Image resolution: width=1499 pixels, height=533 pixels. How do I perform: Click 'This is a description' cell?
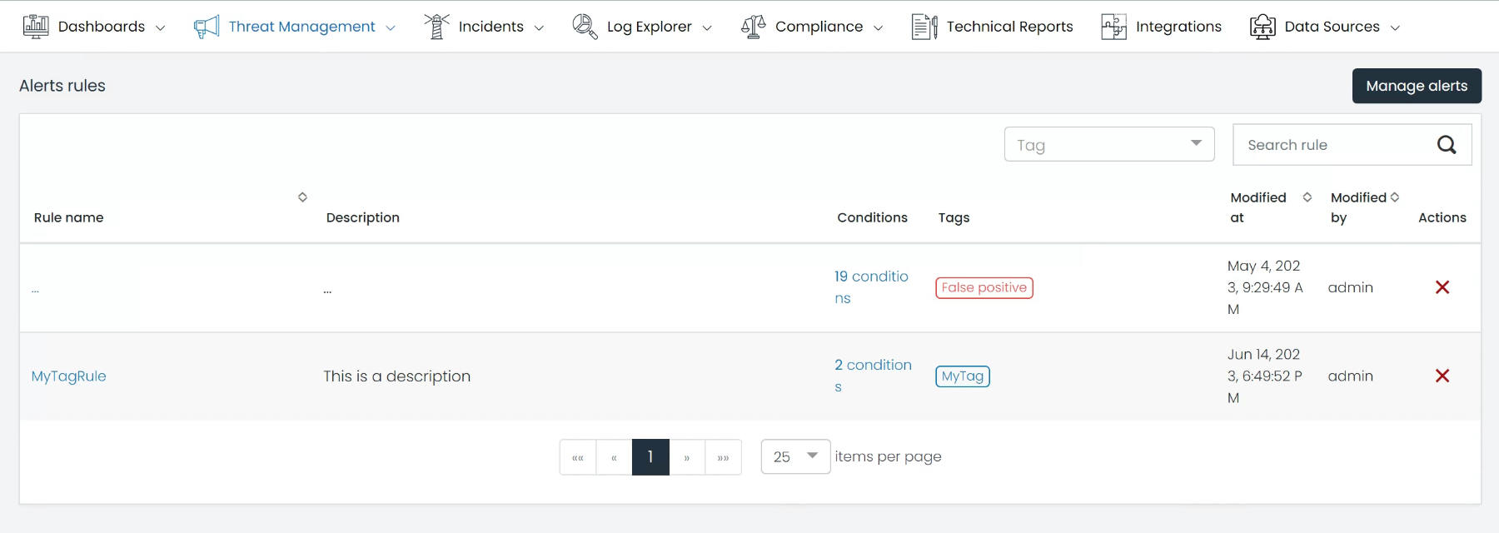point(397,376)
